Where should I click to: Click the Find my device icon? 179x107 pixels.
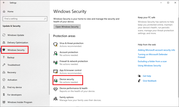point(4,87)
